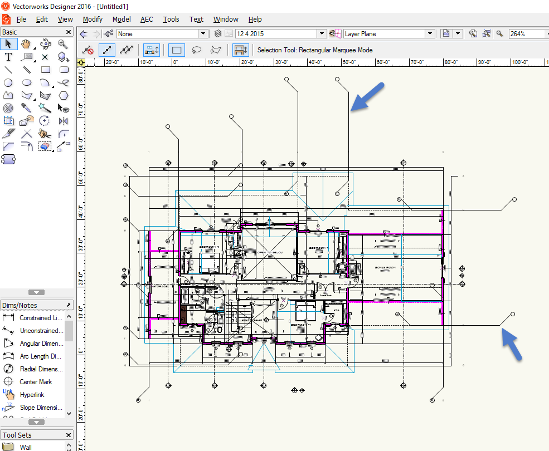Select the Pan hand tool
Screen dimensions: 549x451
click(x=27, y=44)
